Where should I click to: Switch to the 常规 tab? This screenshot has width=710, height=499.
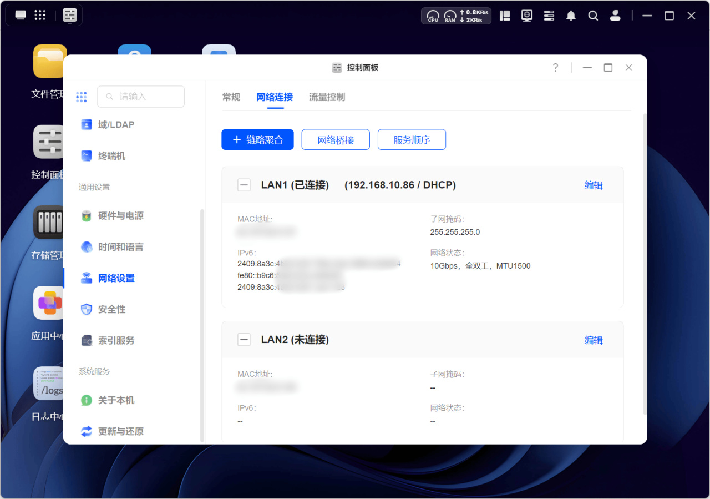231,97
